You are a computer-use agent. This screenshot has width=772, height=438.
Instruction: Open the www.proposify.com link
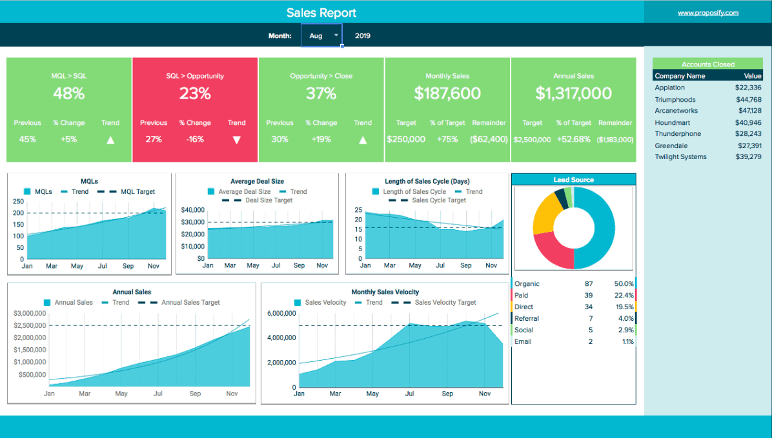[708, 13]
